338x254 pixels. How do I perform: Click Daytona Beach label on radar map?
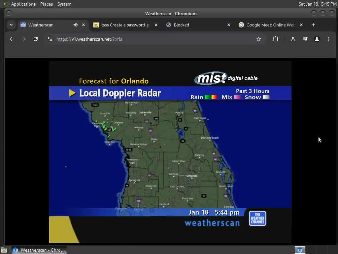[210, 138]
